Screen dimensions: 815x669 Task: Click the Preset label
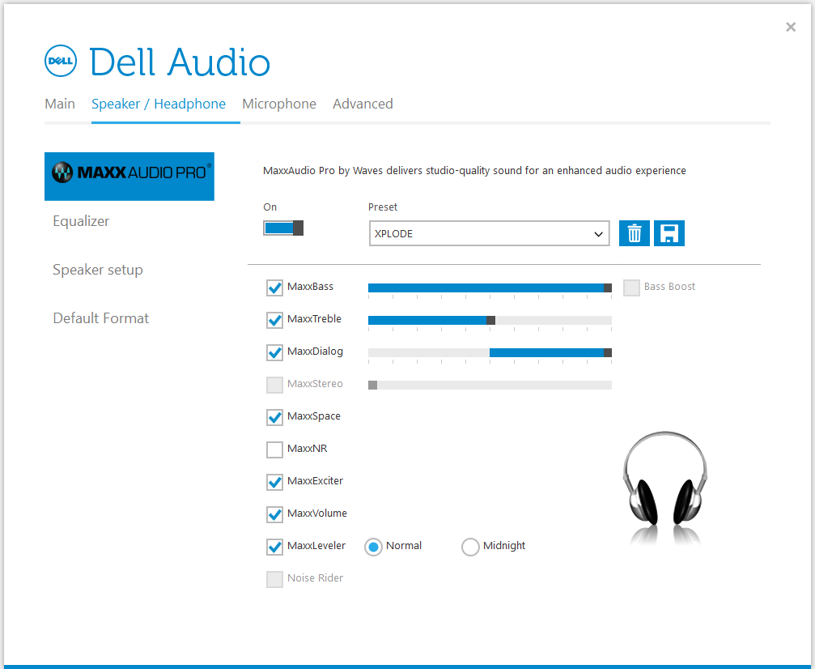[383, 207]
